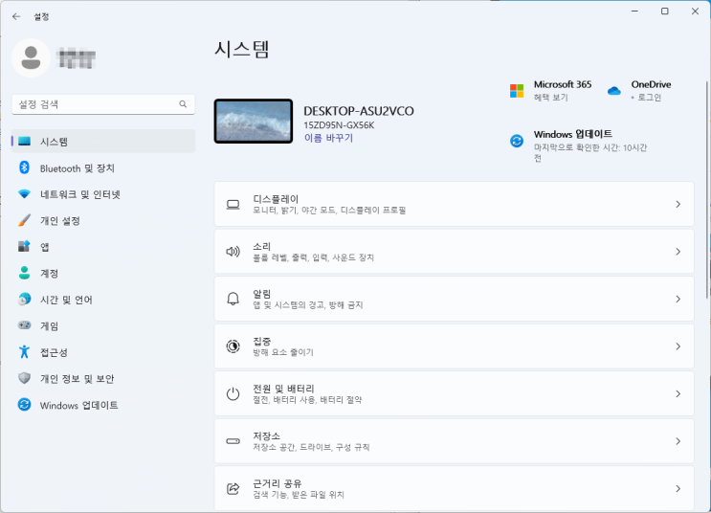
Task: Open Windows 업데이트 label in sidebar
Action: pyautogui.click(x=78, y=405)
